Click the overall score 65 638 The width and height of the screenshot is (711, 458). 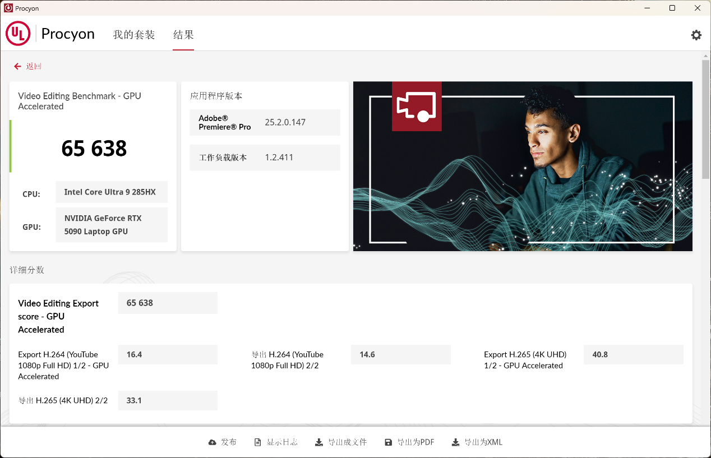(x=93, y=148)
